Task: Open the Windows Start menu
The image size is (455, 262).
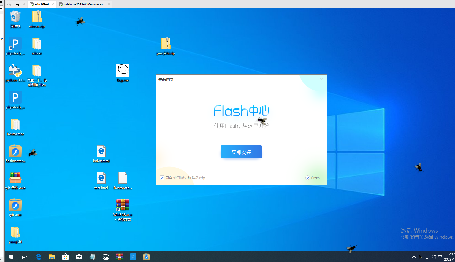Action: pos(11,257)
